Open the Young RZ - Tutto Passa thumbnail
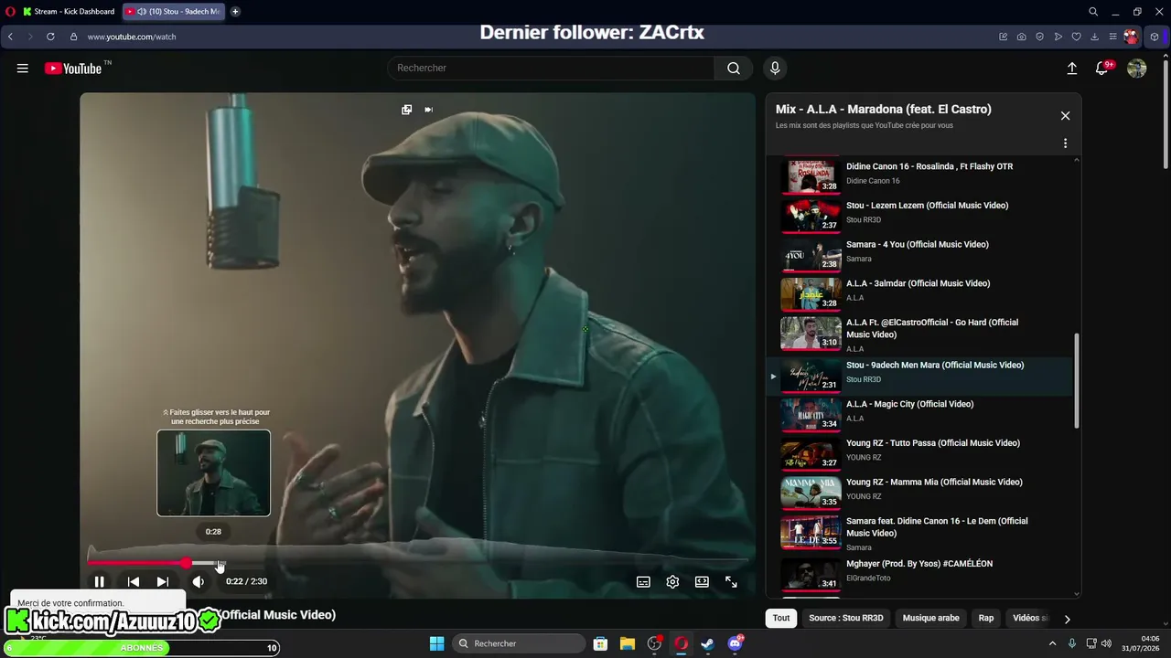The image size is (1171, 658). [x=811, y=452]
